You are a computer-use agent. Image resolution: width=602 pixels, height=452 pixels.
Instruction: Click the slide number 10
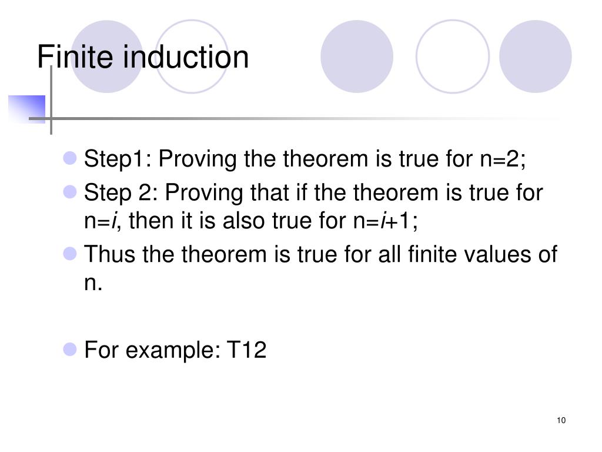pyautogui.click(x=561, y=420)
